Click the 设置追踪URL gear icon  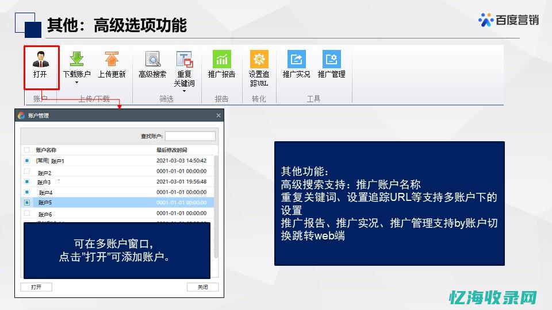click(259, 60)
